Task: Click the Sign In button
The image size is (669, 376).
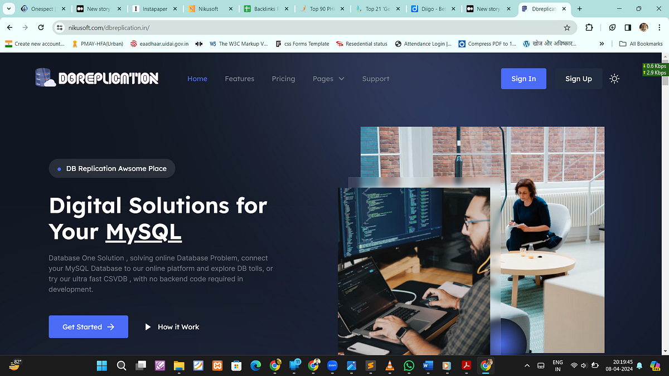Action: tap(523, 79)
